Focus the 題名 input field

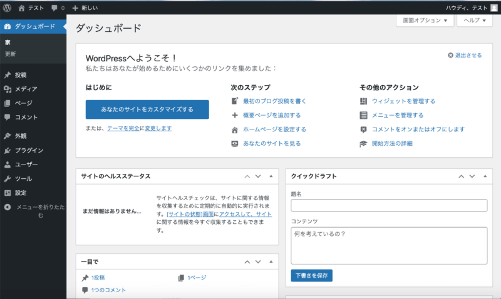coord(389,205)
